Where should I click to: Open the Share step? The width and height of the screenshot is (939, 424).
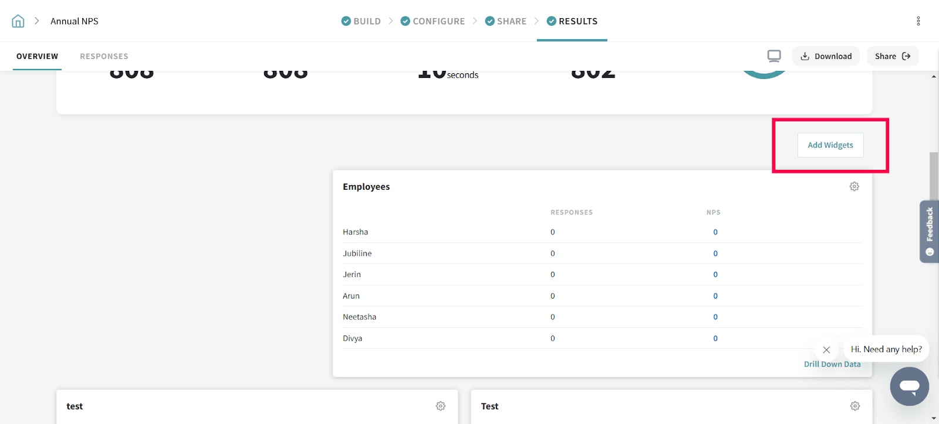point(505,21)
